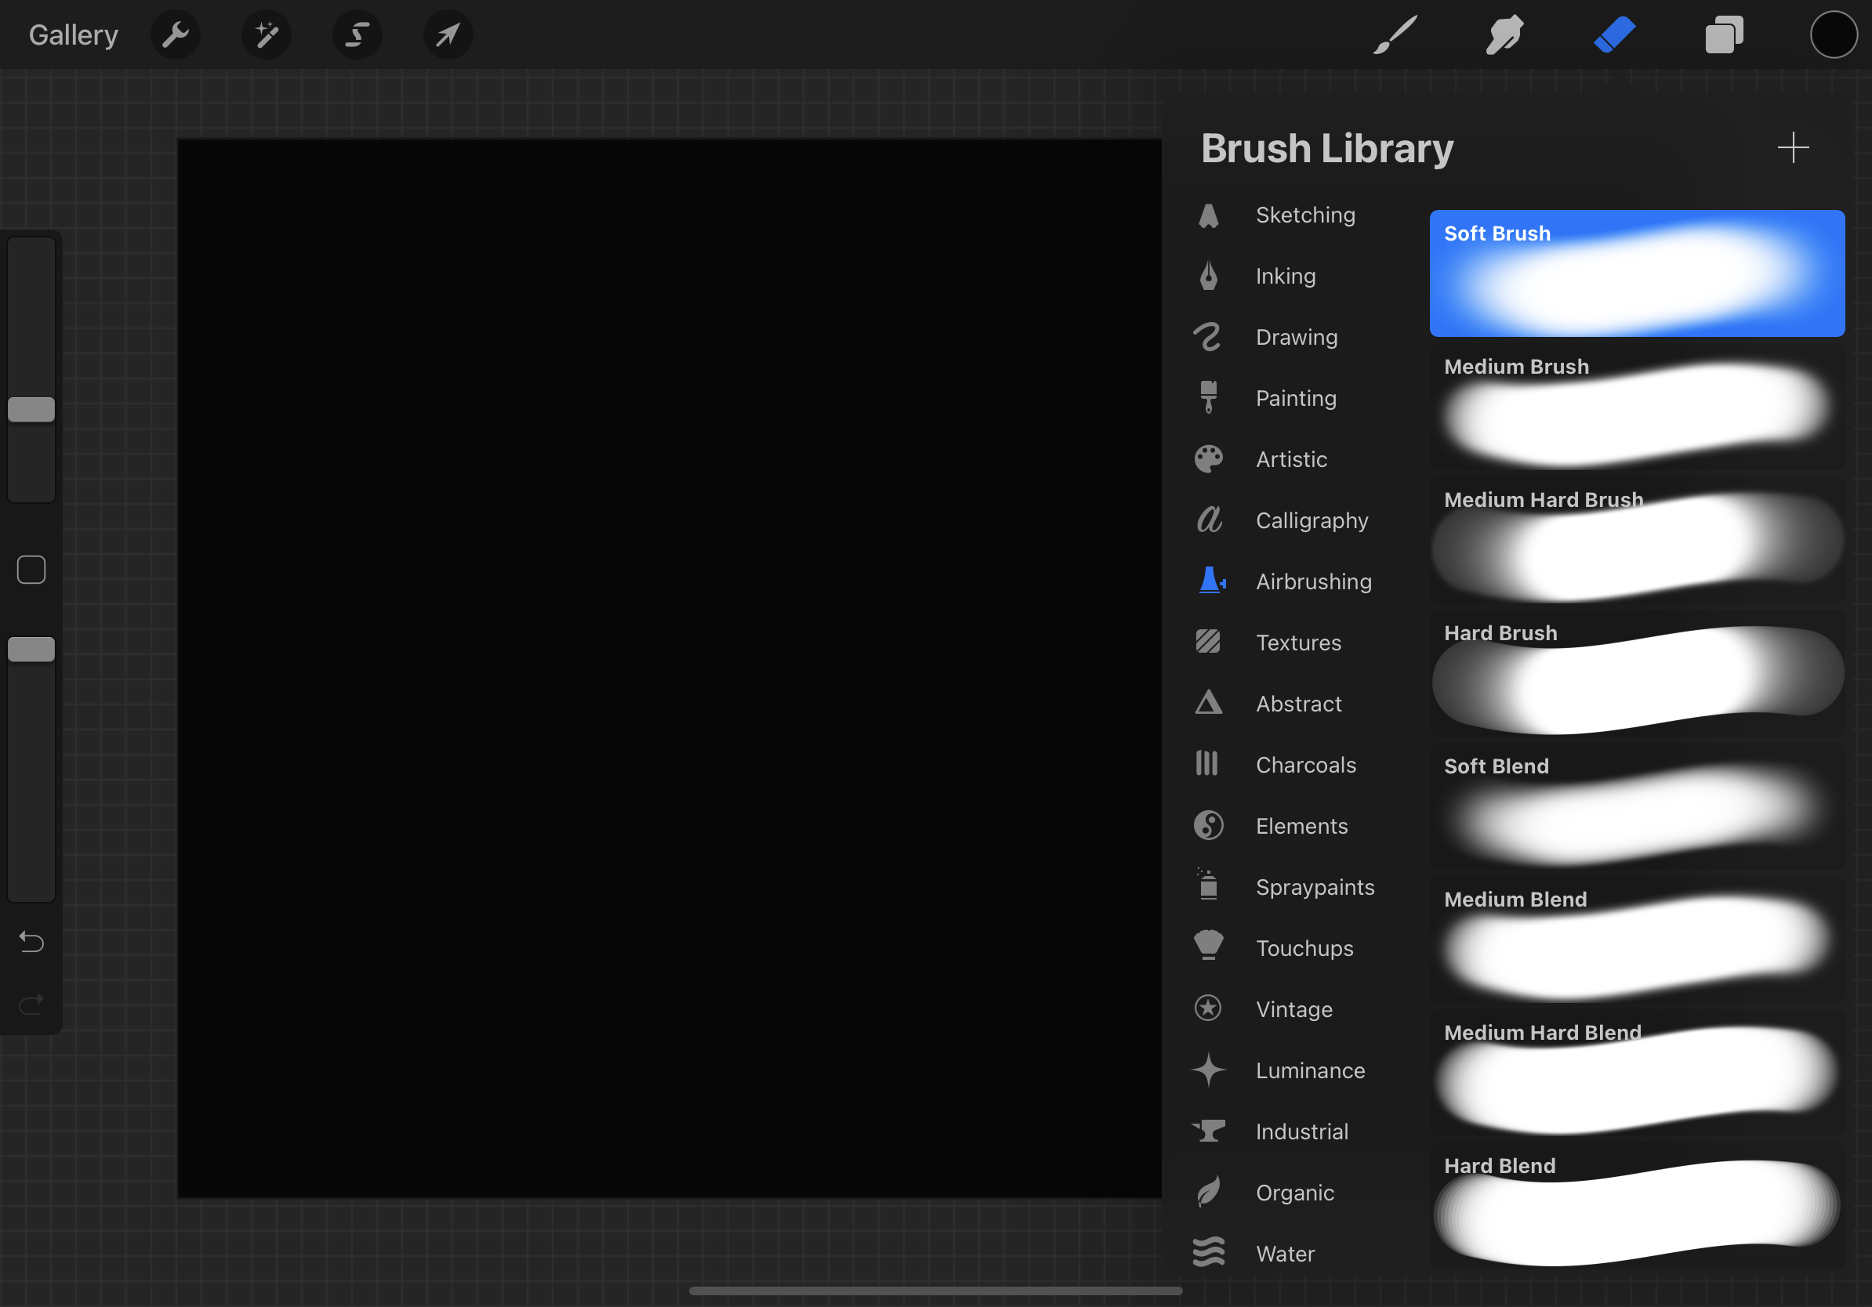
Task: Open the Adjustments magic wand menu
Action: tap(267, 35)
